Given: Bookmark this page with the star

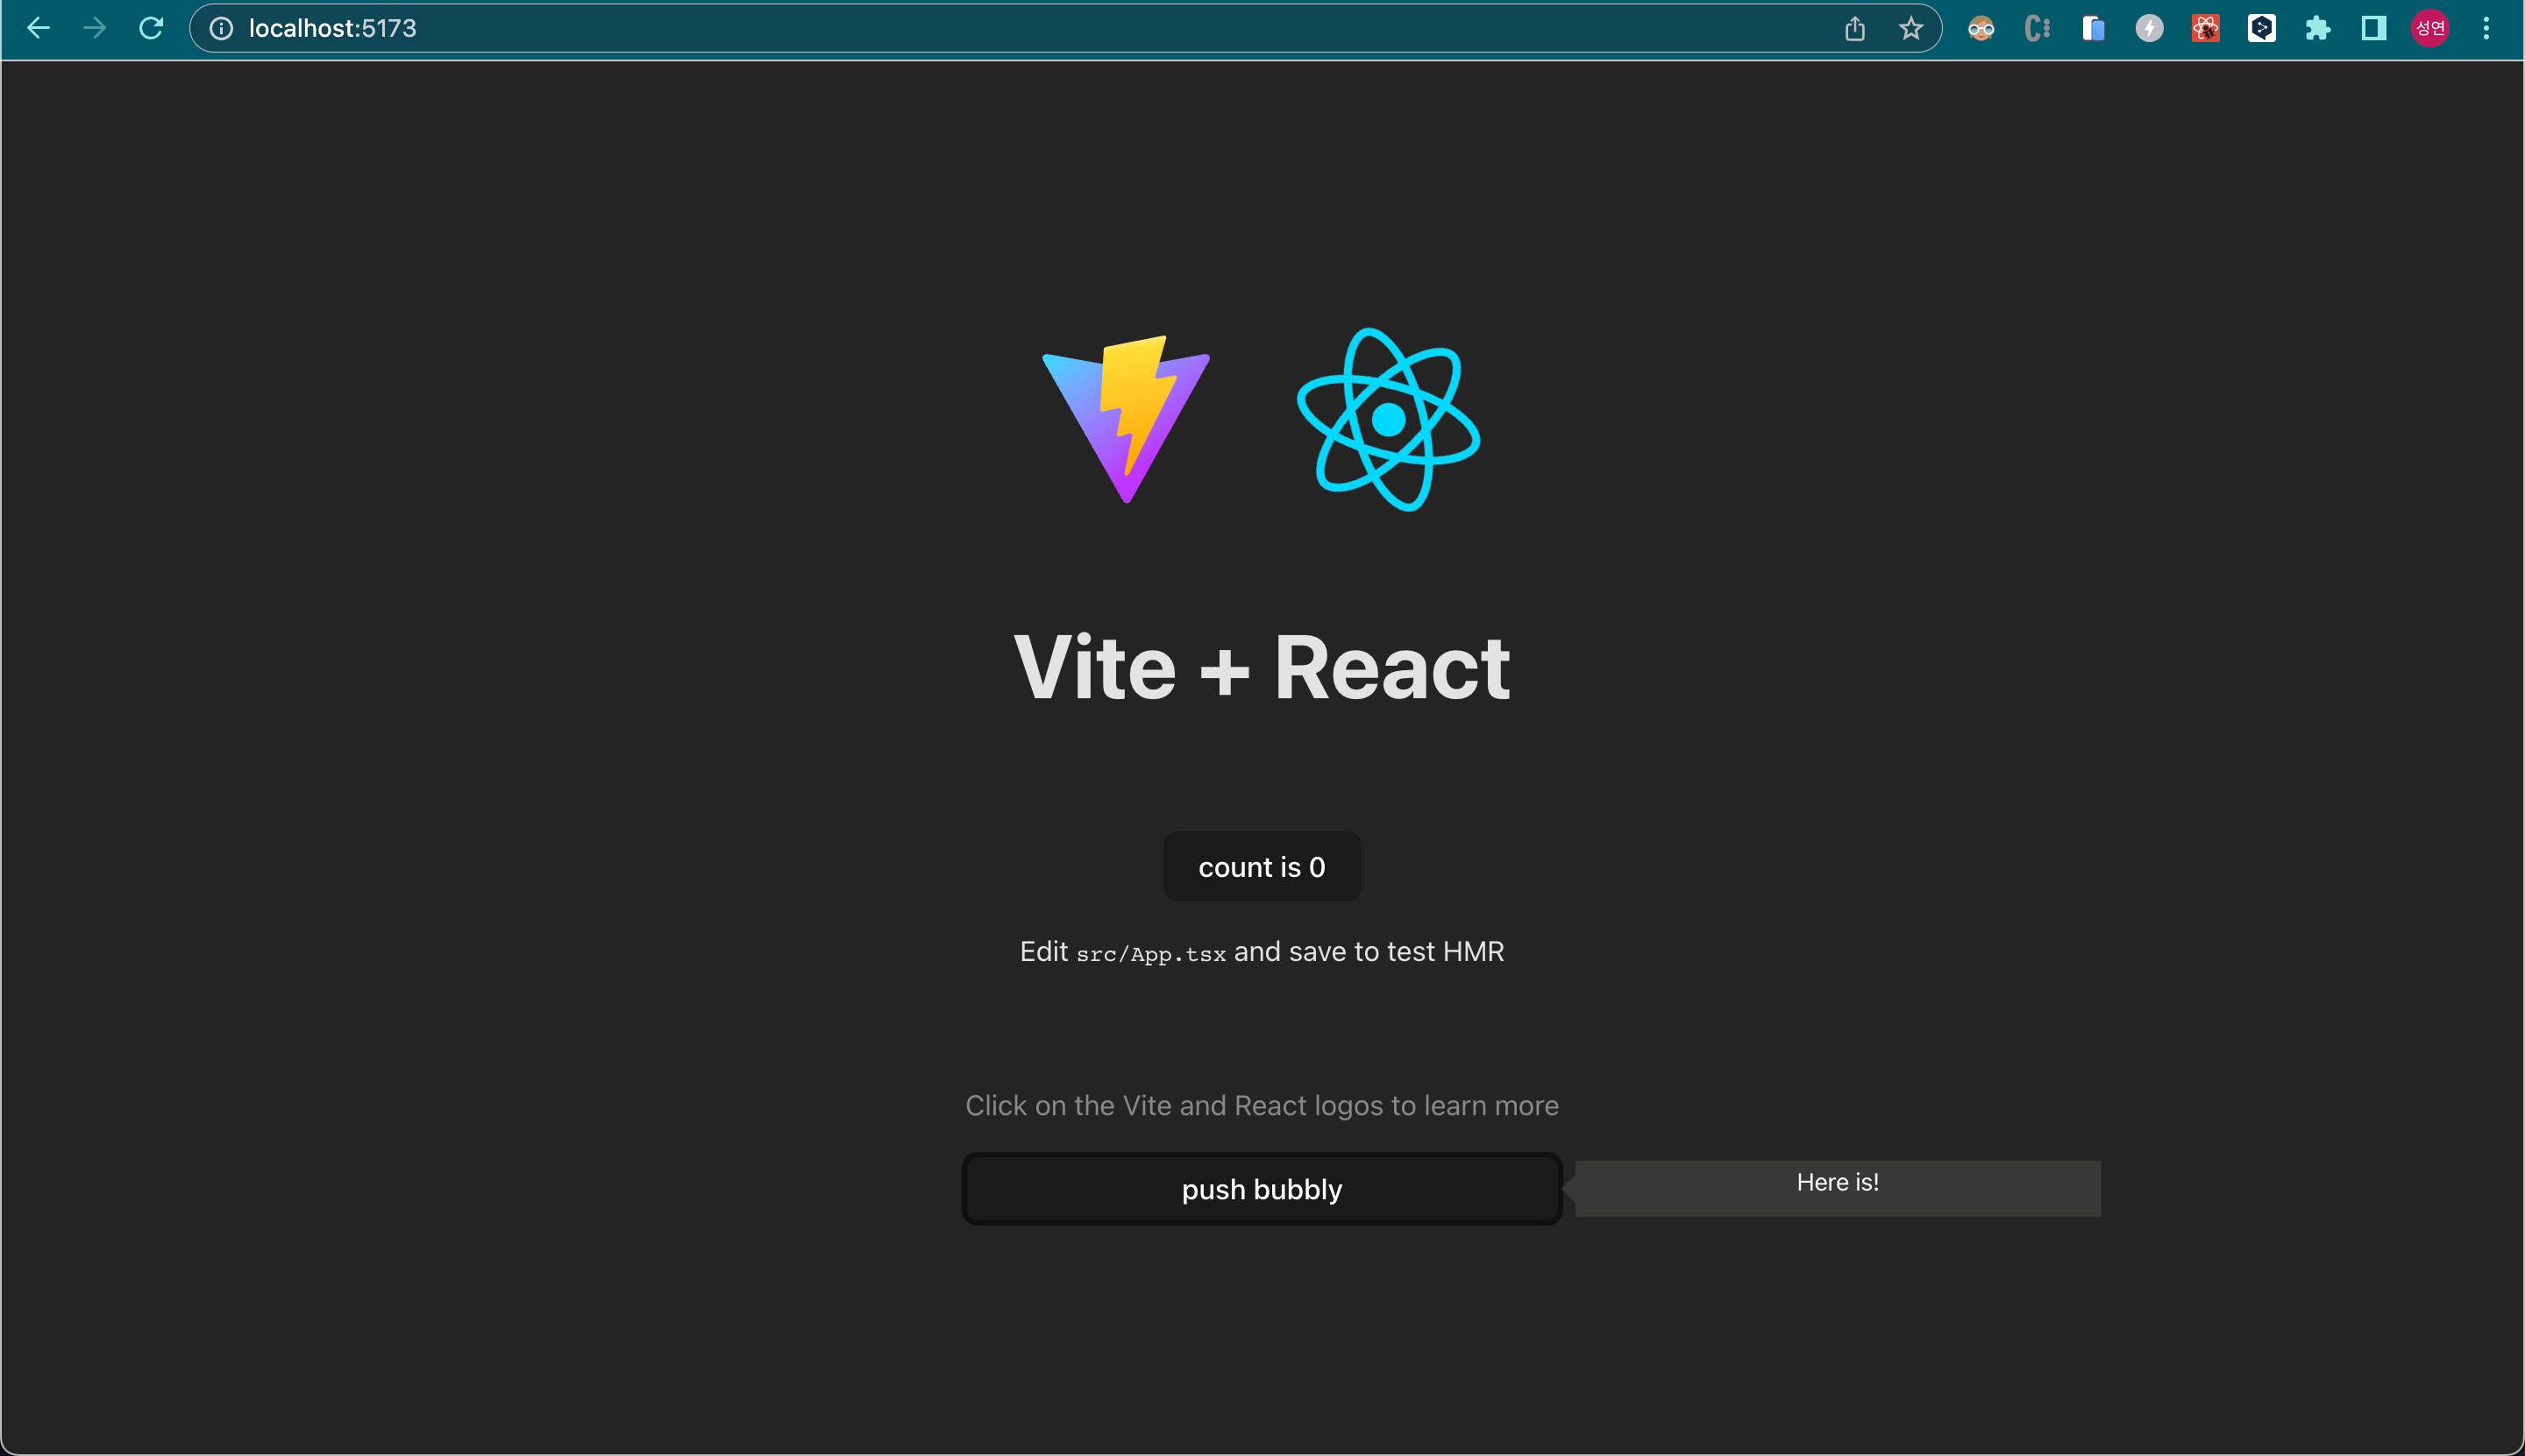Looking at the screenshot, I should pyautogui.click(x=1910, y=28).
